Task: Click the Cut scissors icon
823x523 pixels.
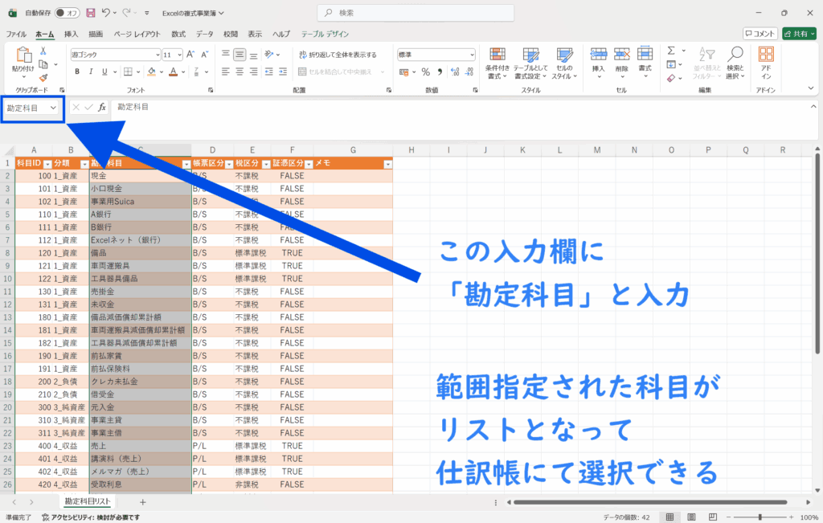Action: (x=43, y=51)
